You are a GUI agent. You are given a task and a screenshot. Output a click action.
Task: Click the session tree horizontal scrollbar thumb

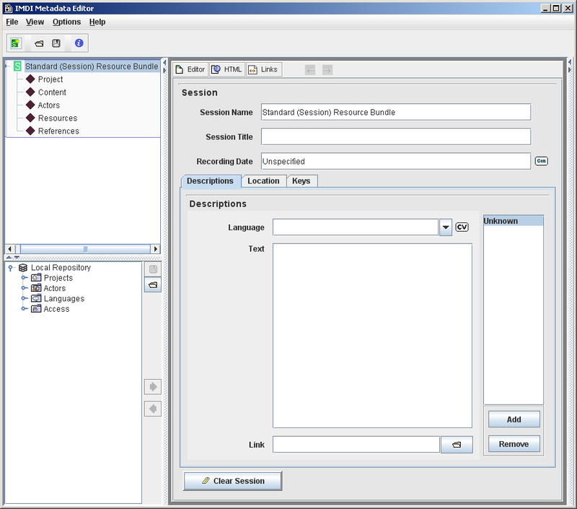[x=85, y=249]
